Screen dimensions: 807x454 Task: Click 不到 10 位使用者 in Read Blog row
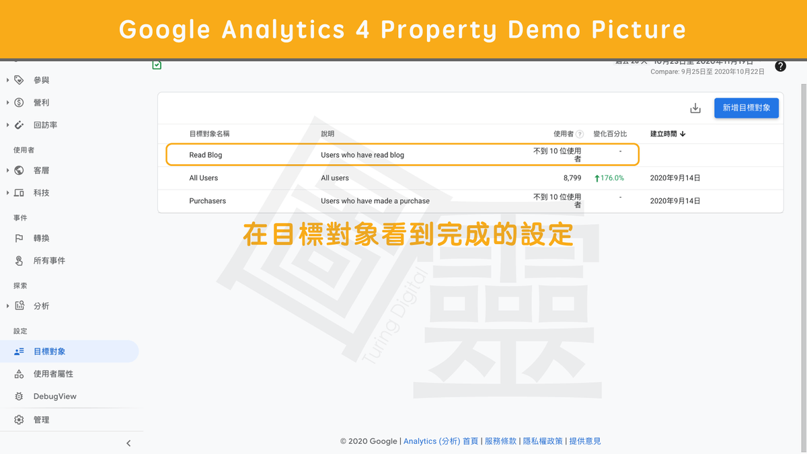point(557,155)
